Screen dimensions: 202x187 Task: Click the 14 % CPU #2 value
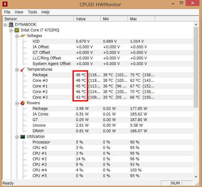click(x=81, y=159)
